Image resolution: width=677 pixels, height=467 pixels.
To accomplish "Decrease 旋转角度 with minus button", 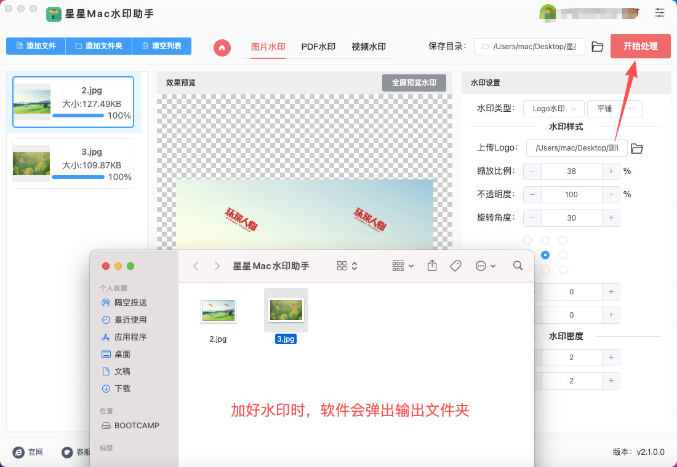I will point(532,218).
